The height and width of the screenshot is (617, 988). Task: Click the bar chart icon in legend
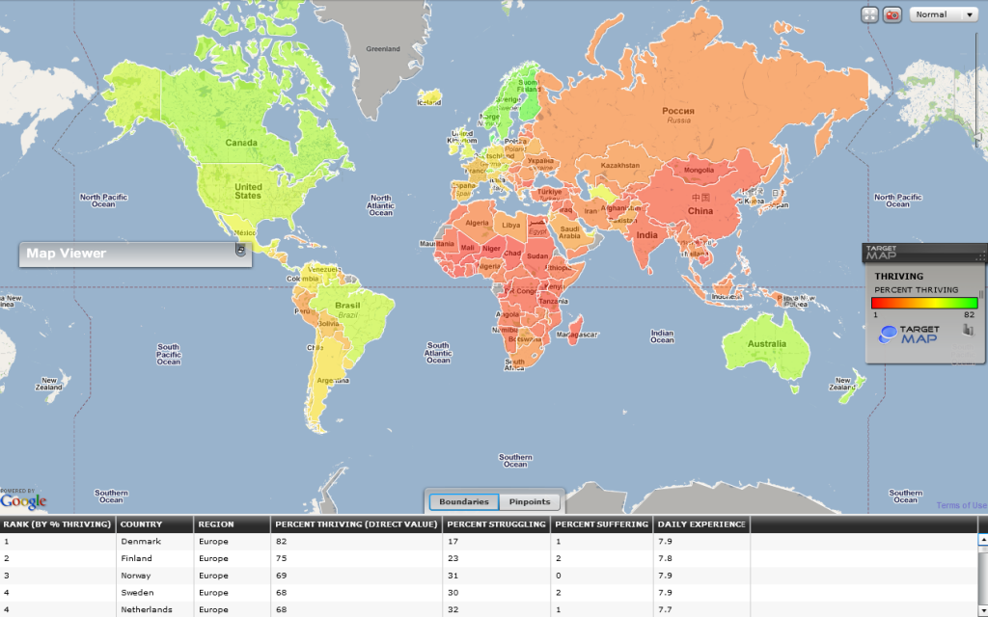[967, 331]
